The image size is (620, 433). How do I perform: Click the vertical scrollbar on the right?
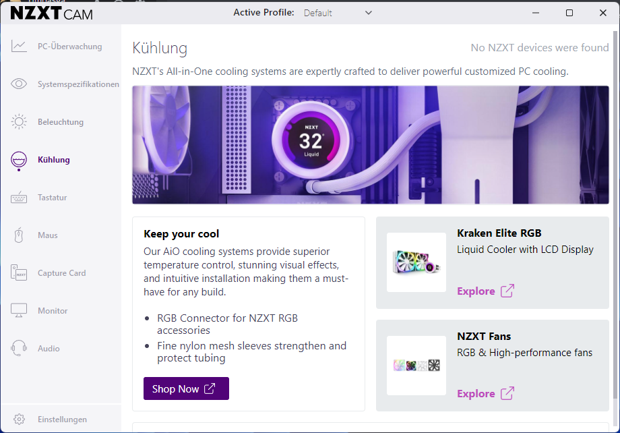[x=615, y=214]
